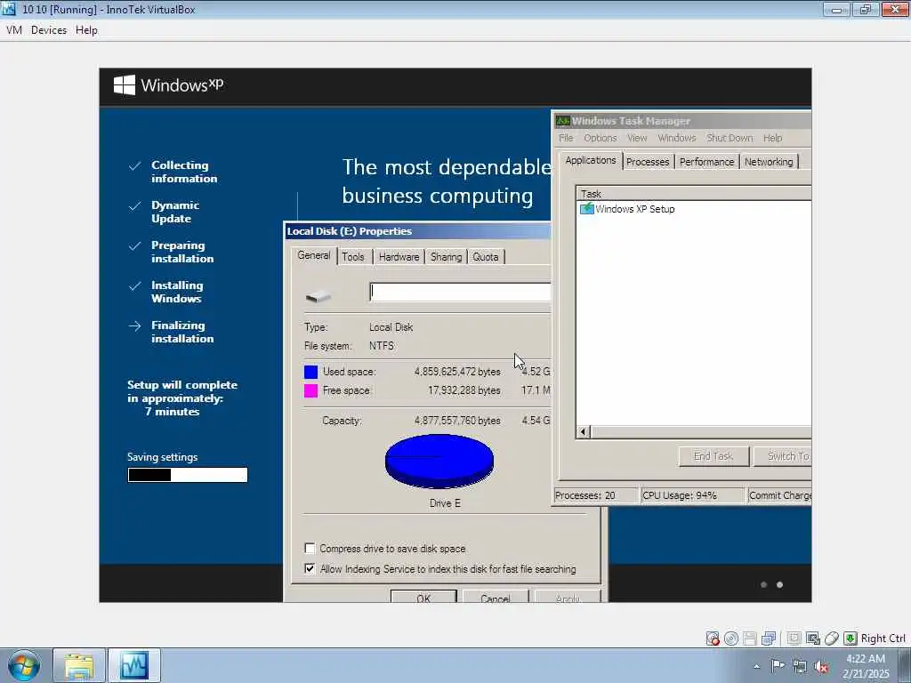Switch to the Performance tab

[706, 162]
